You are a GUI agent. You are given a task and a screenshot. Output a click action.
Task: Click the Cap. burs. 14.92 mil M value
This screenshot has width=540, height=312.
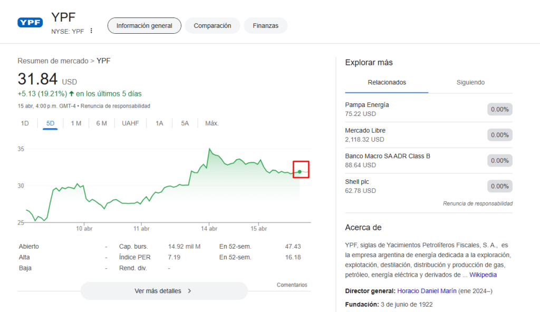[x=184, y=247]
